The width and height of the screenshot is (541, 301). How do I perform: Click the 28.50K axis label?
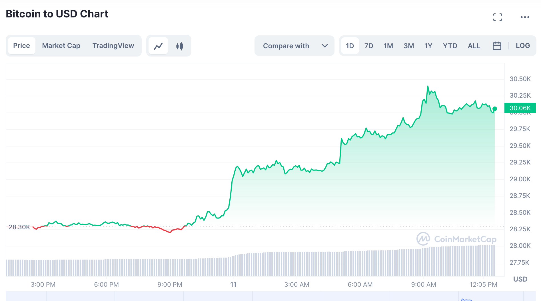coord(520,212)
